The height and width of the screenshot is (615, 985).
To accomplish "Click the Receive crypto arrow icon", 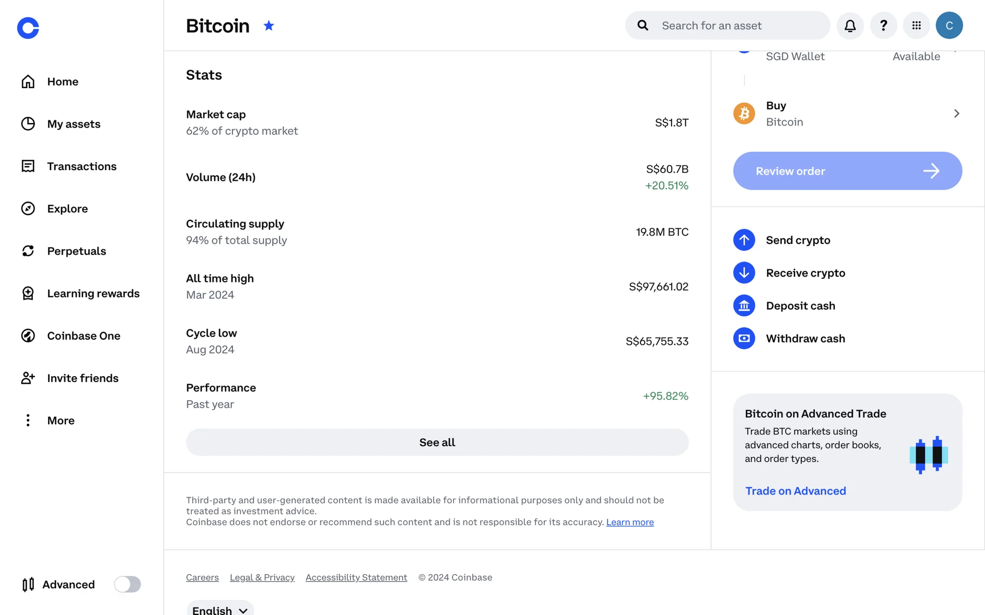I will 744,273.
